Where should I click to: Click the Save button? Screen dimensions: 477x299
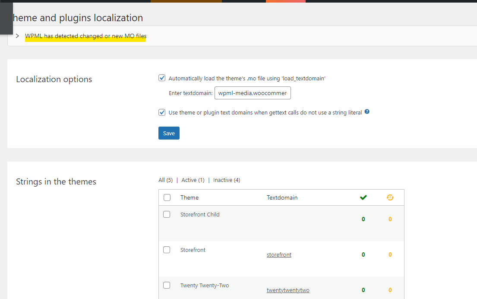[169, 133]
